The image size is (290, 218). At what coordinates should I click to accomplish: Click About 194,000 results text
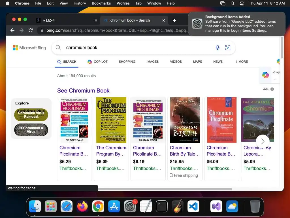(76, 76)
